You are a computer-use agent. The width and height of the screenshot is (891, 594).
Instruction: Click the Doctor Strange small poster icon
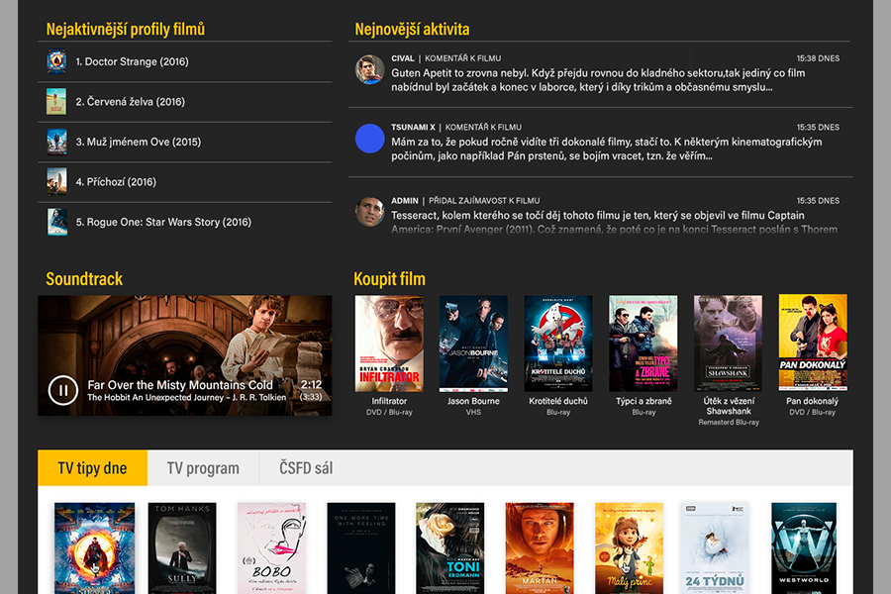(x=56, y=62)
